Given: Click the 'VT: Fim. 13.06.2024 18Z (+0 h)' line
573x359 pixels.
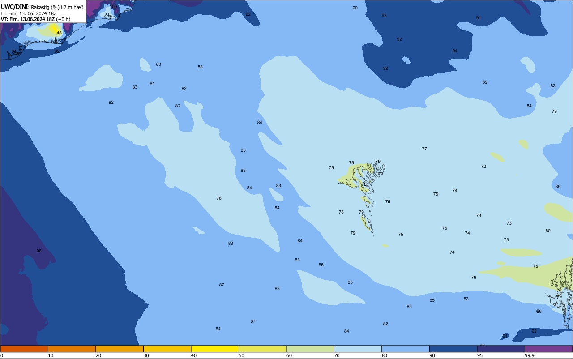Looking at the screenshot, I should (x=36, y=19).
